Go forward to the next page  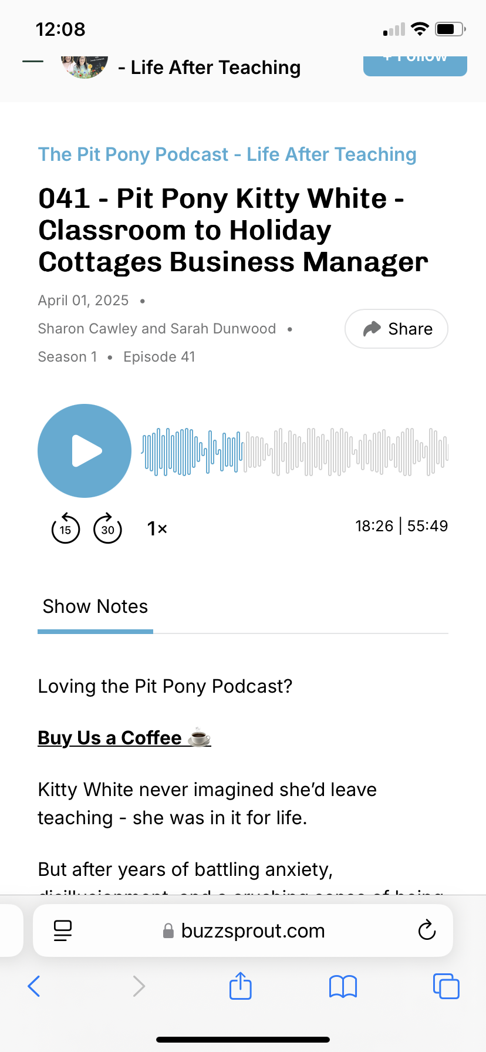point(139,986)
